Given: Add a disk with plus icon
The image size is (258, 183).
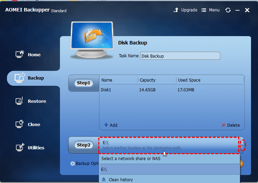Looking at the screenshot, I should coord(106,125).
